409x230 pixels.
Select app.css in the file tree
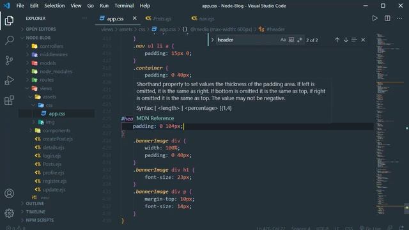point(57,114)
